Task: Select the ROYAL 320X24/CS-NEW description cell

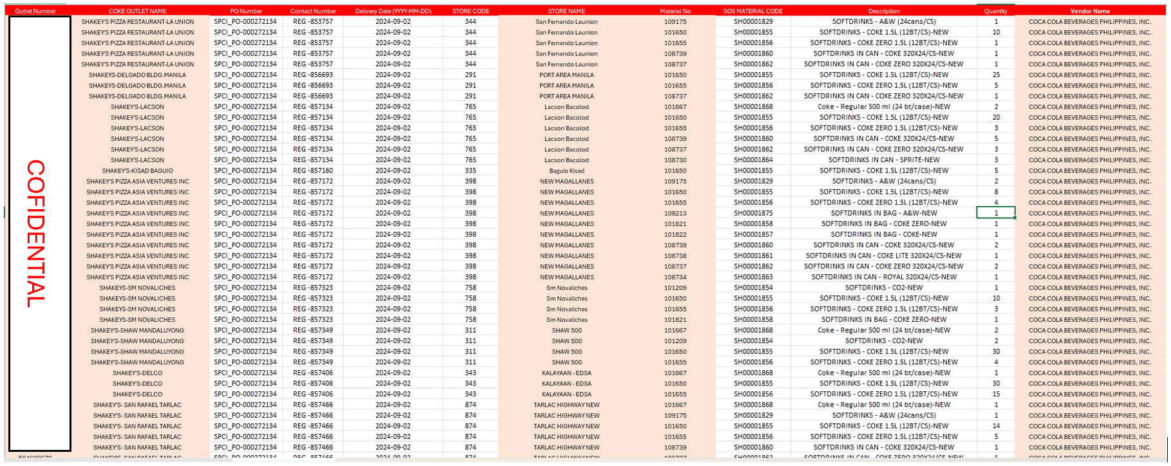Action: (884, 277)
